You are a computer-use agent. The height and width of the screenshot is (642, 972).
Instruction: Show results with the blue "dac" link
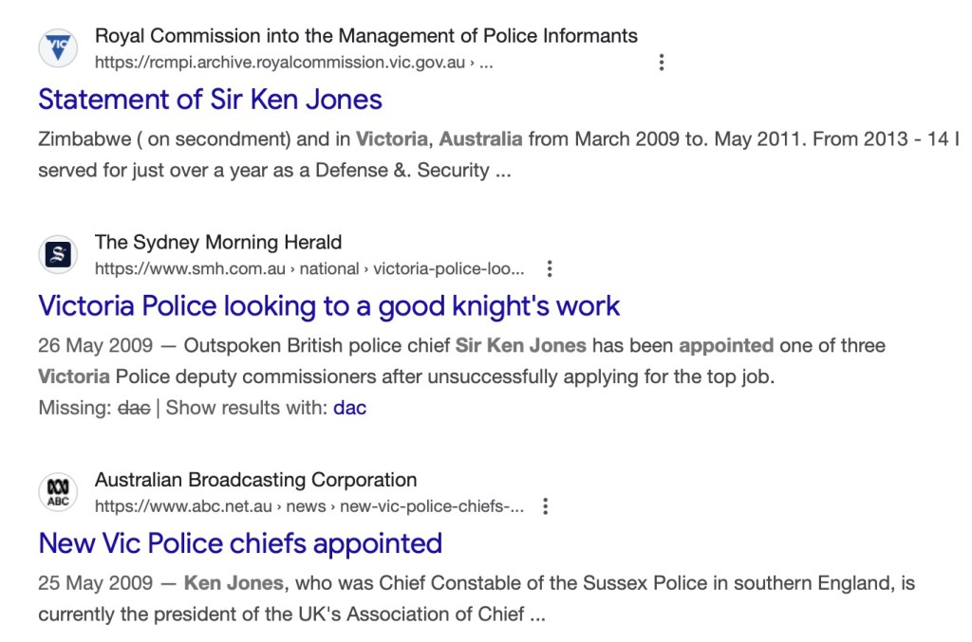[349, 409]
